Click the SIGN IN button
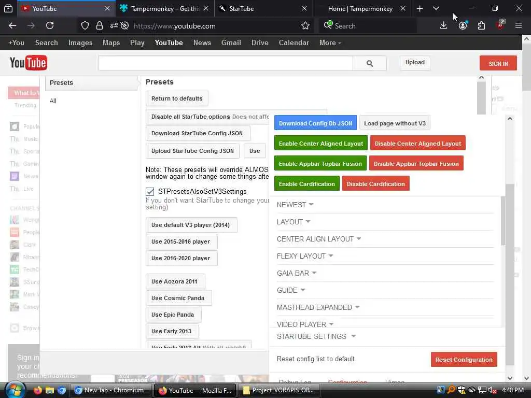The image size is (531, 398). 498,63
